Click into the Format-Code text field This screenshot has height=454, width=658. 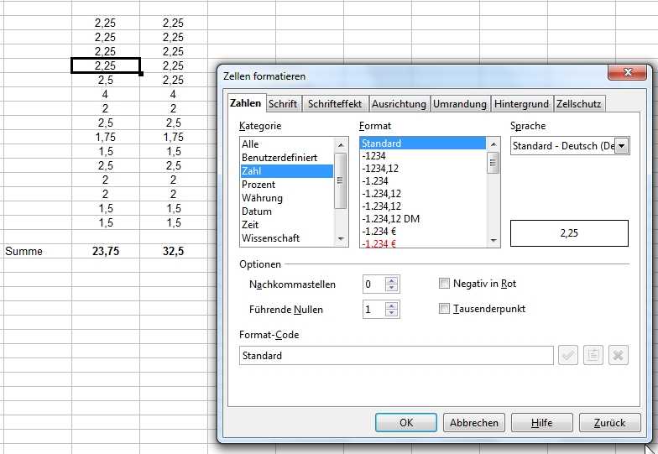click(x=395, y=356)
